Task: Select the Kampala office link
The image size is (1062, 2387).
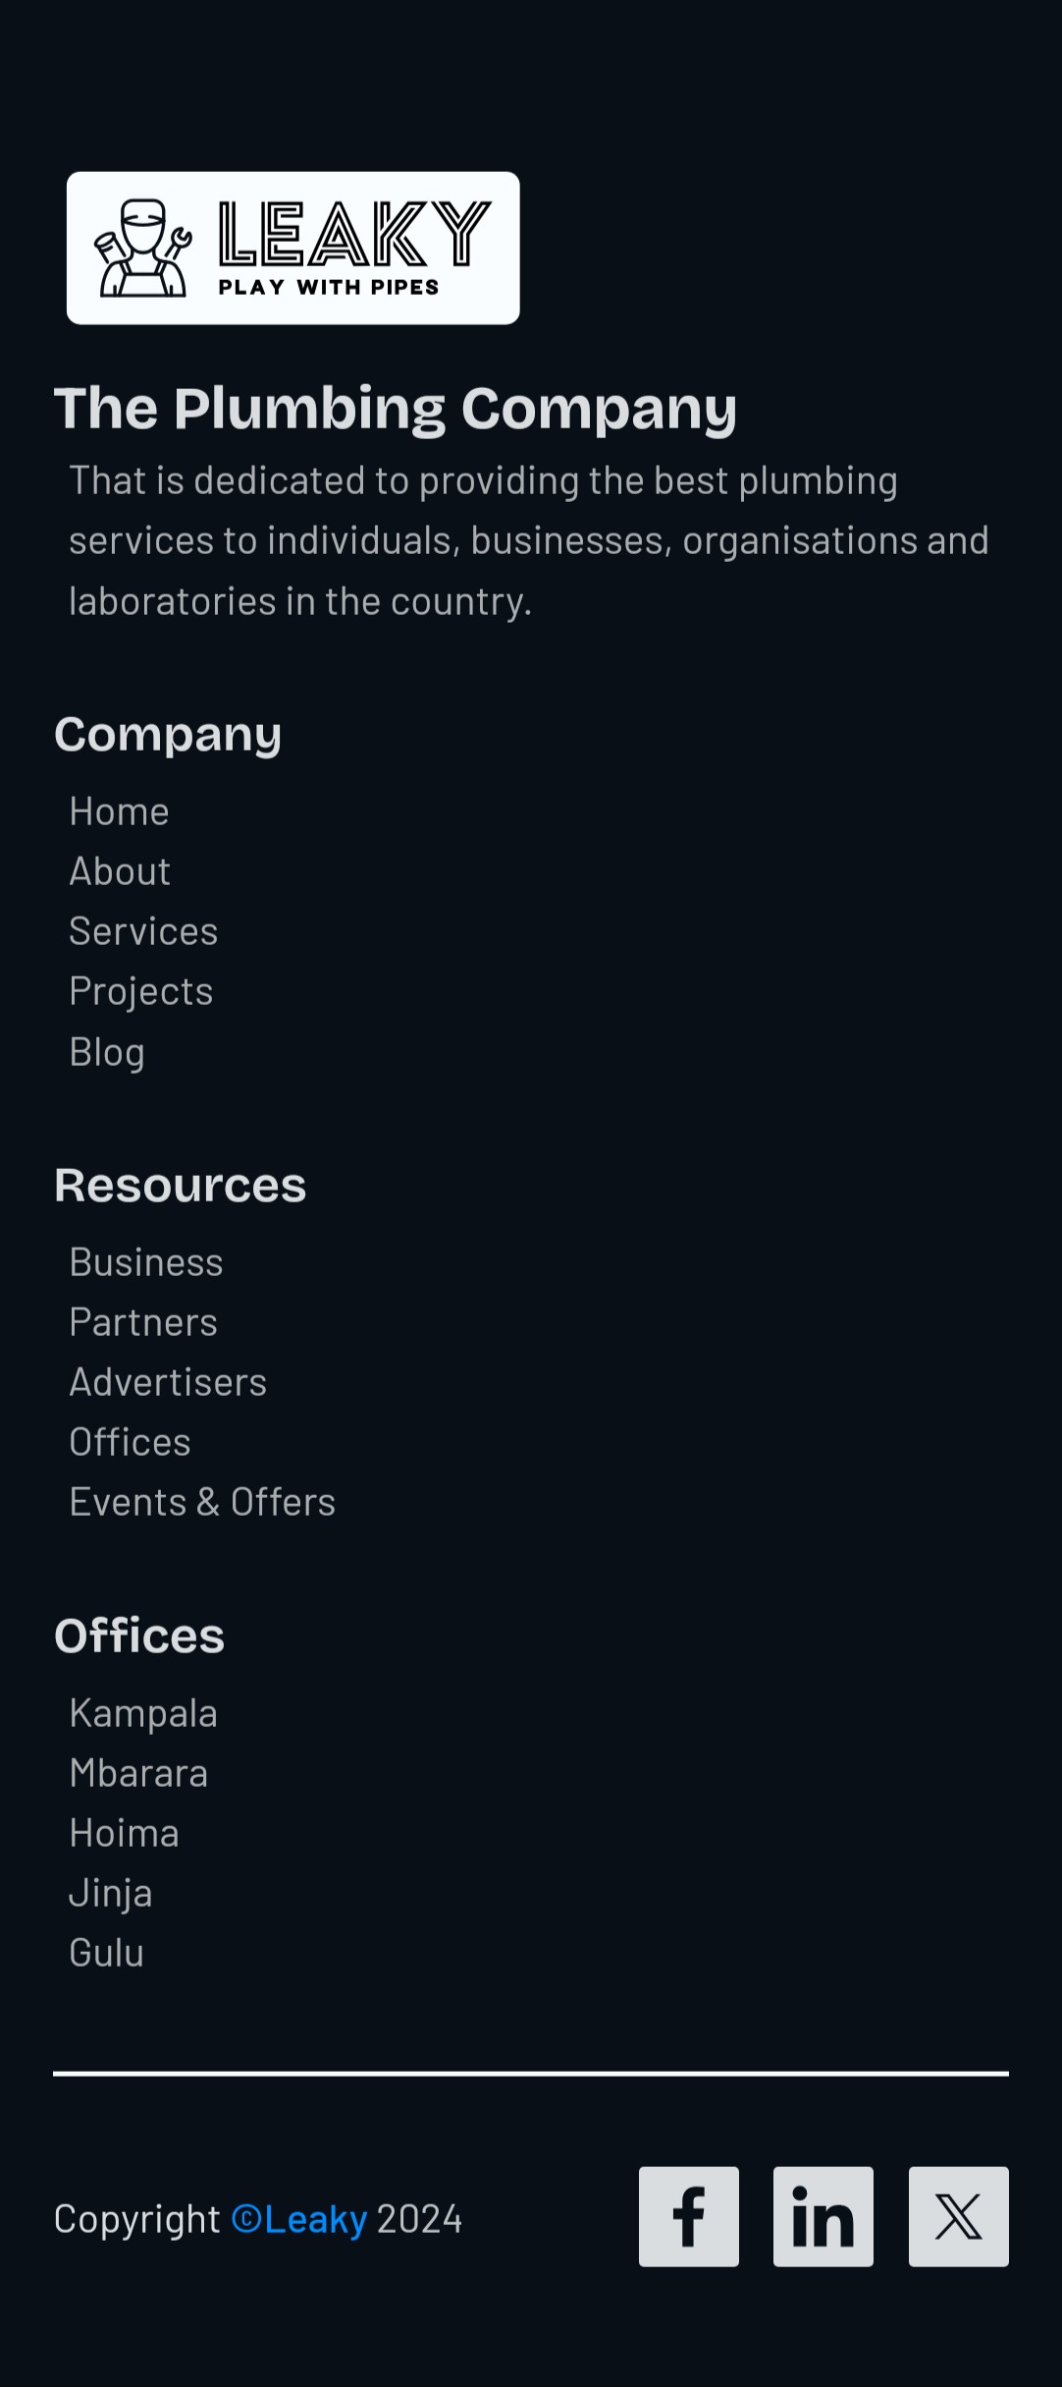Action: pos(143,1713)
